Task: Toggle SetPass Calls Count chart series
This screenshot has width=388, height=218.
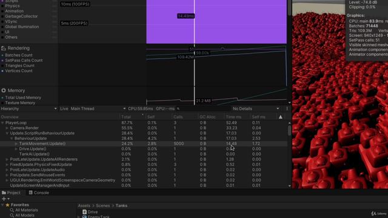Action: [2, 61]
